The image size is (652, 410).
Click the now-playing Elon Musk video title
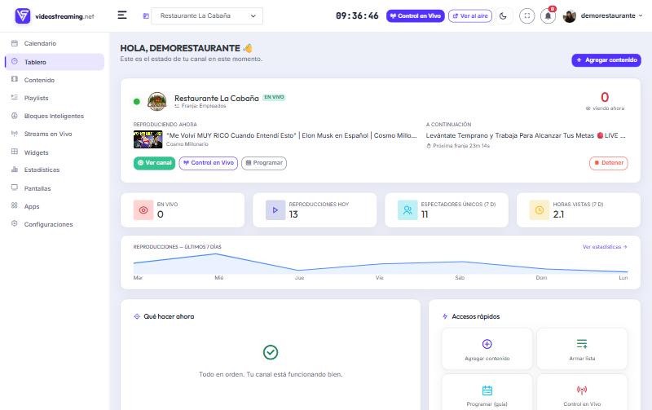pos(292,135)
